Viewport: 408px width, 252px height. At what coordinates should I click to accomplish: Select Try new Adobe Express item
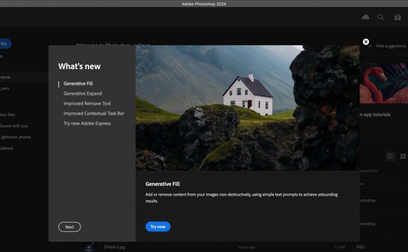click(87, 124)
